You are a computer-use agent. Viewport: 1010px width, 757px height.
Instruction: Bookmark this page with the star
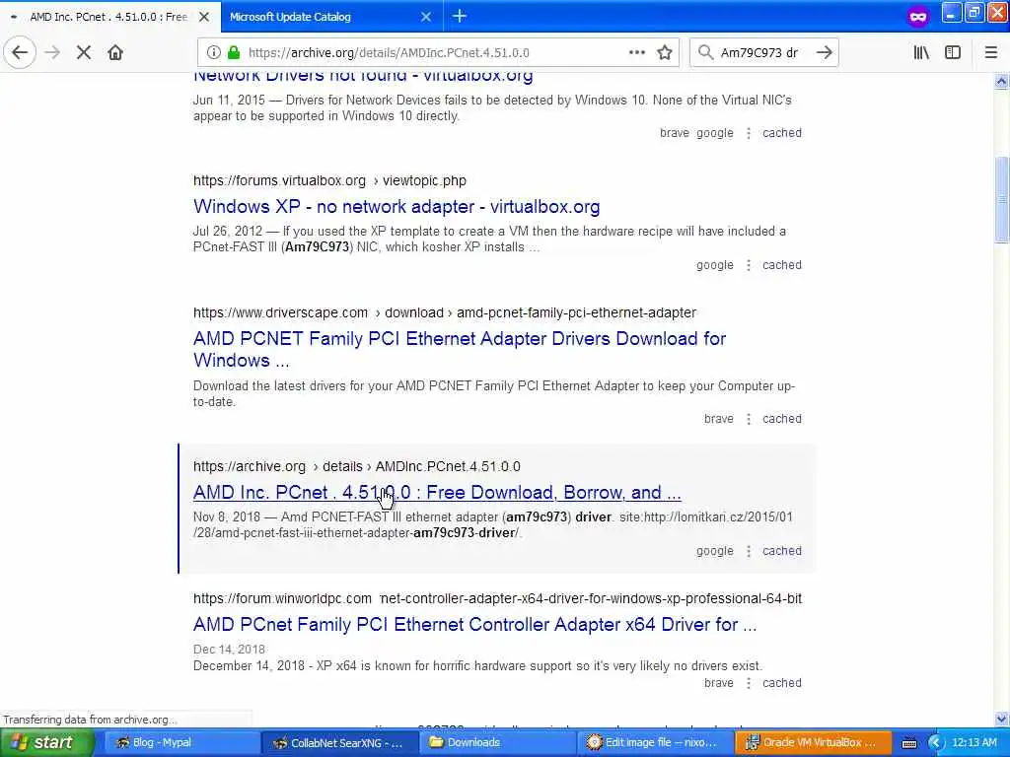coord(665,52)
